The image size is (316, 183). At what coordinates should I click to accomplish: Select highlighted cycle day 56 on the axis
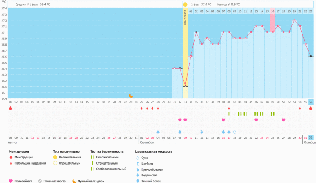311,102
